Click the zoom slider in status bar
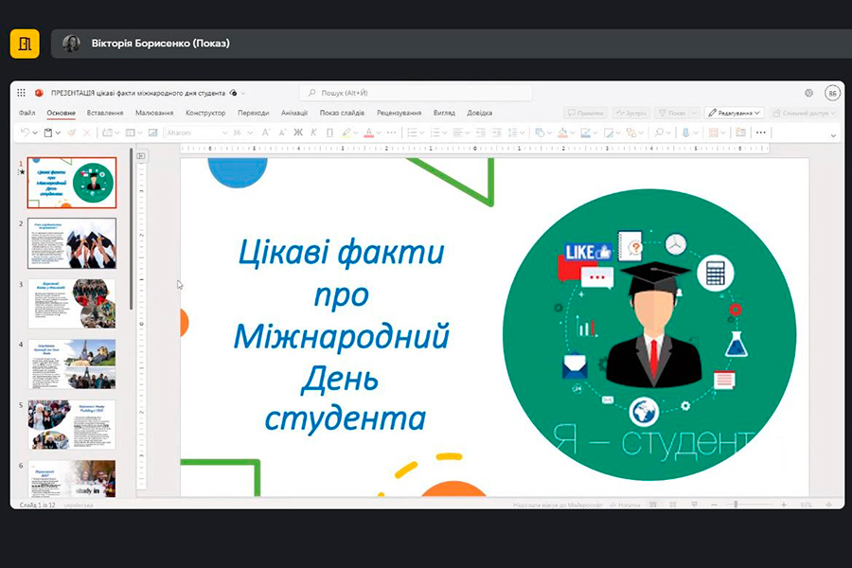Image resolution: width=852 pixels, height=568 pixels. pyautogui.click(x=738, y=505)
